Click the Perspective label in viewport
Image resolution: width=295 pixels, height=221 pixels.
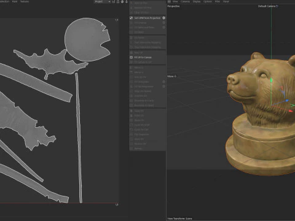pos(173,6)
